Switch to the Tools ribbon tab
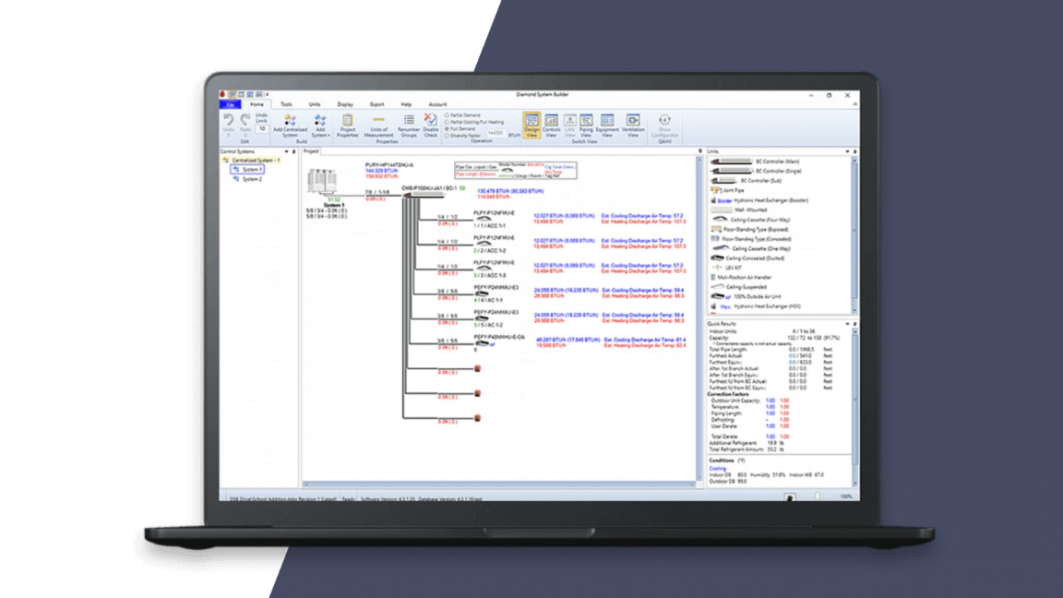The width and height of the screenshot is (1063, 598). [286, 104]
